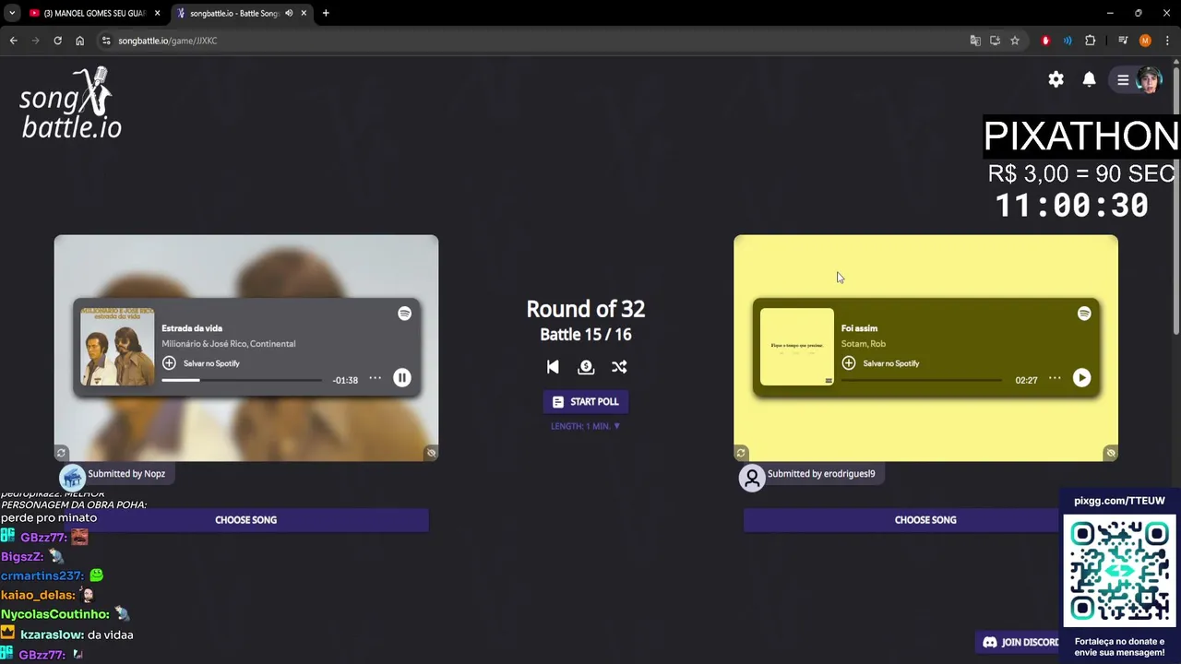The image size is (1181, 664).
Task: Install app icon in the address bar
Action: tap(995, 41)
